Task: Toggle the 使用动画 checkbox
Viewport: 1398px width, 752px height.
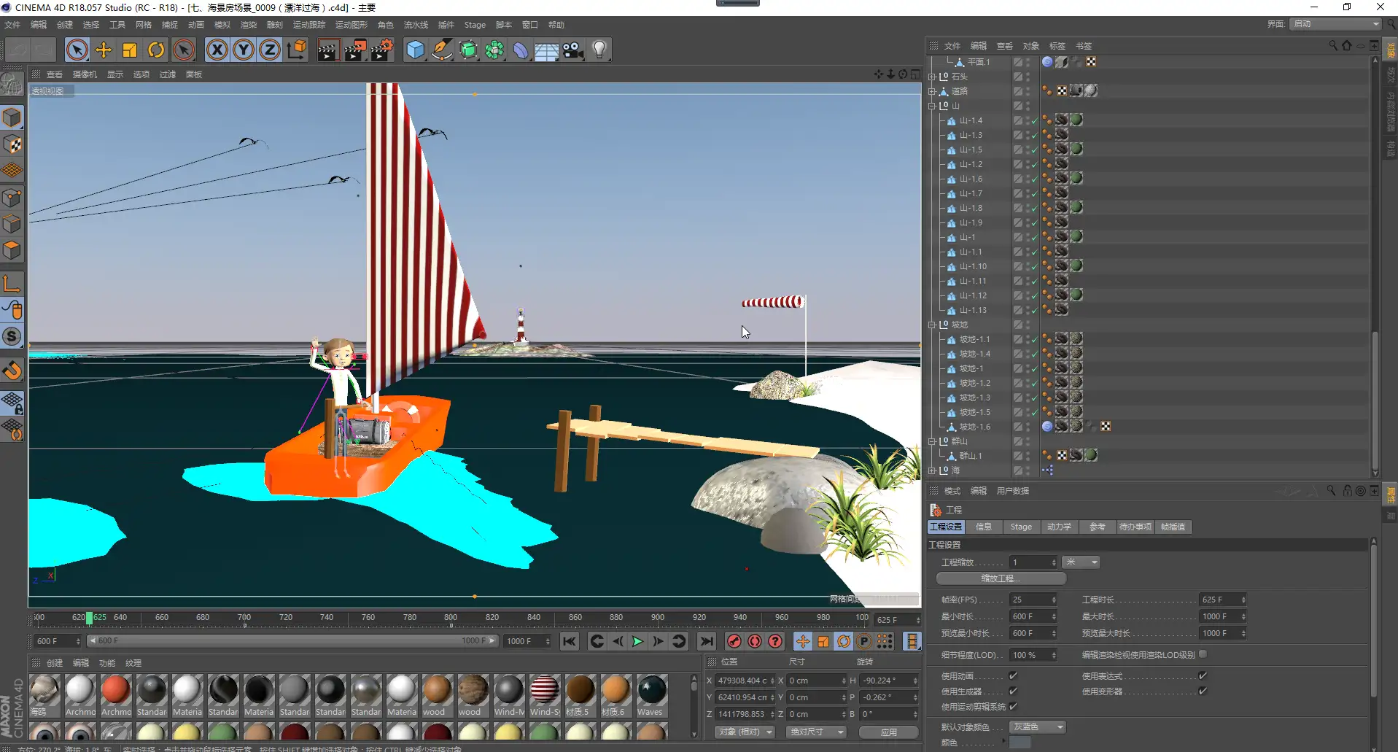Action: click(x=1013, y=675)
